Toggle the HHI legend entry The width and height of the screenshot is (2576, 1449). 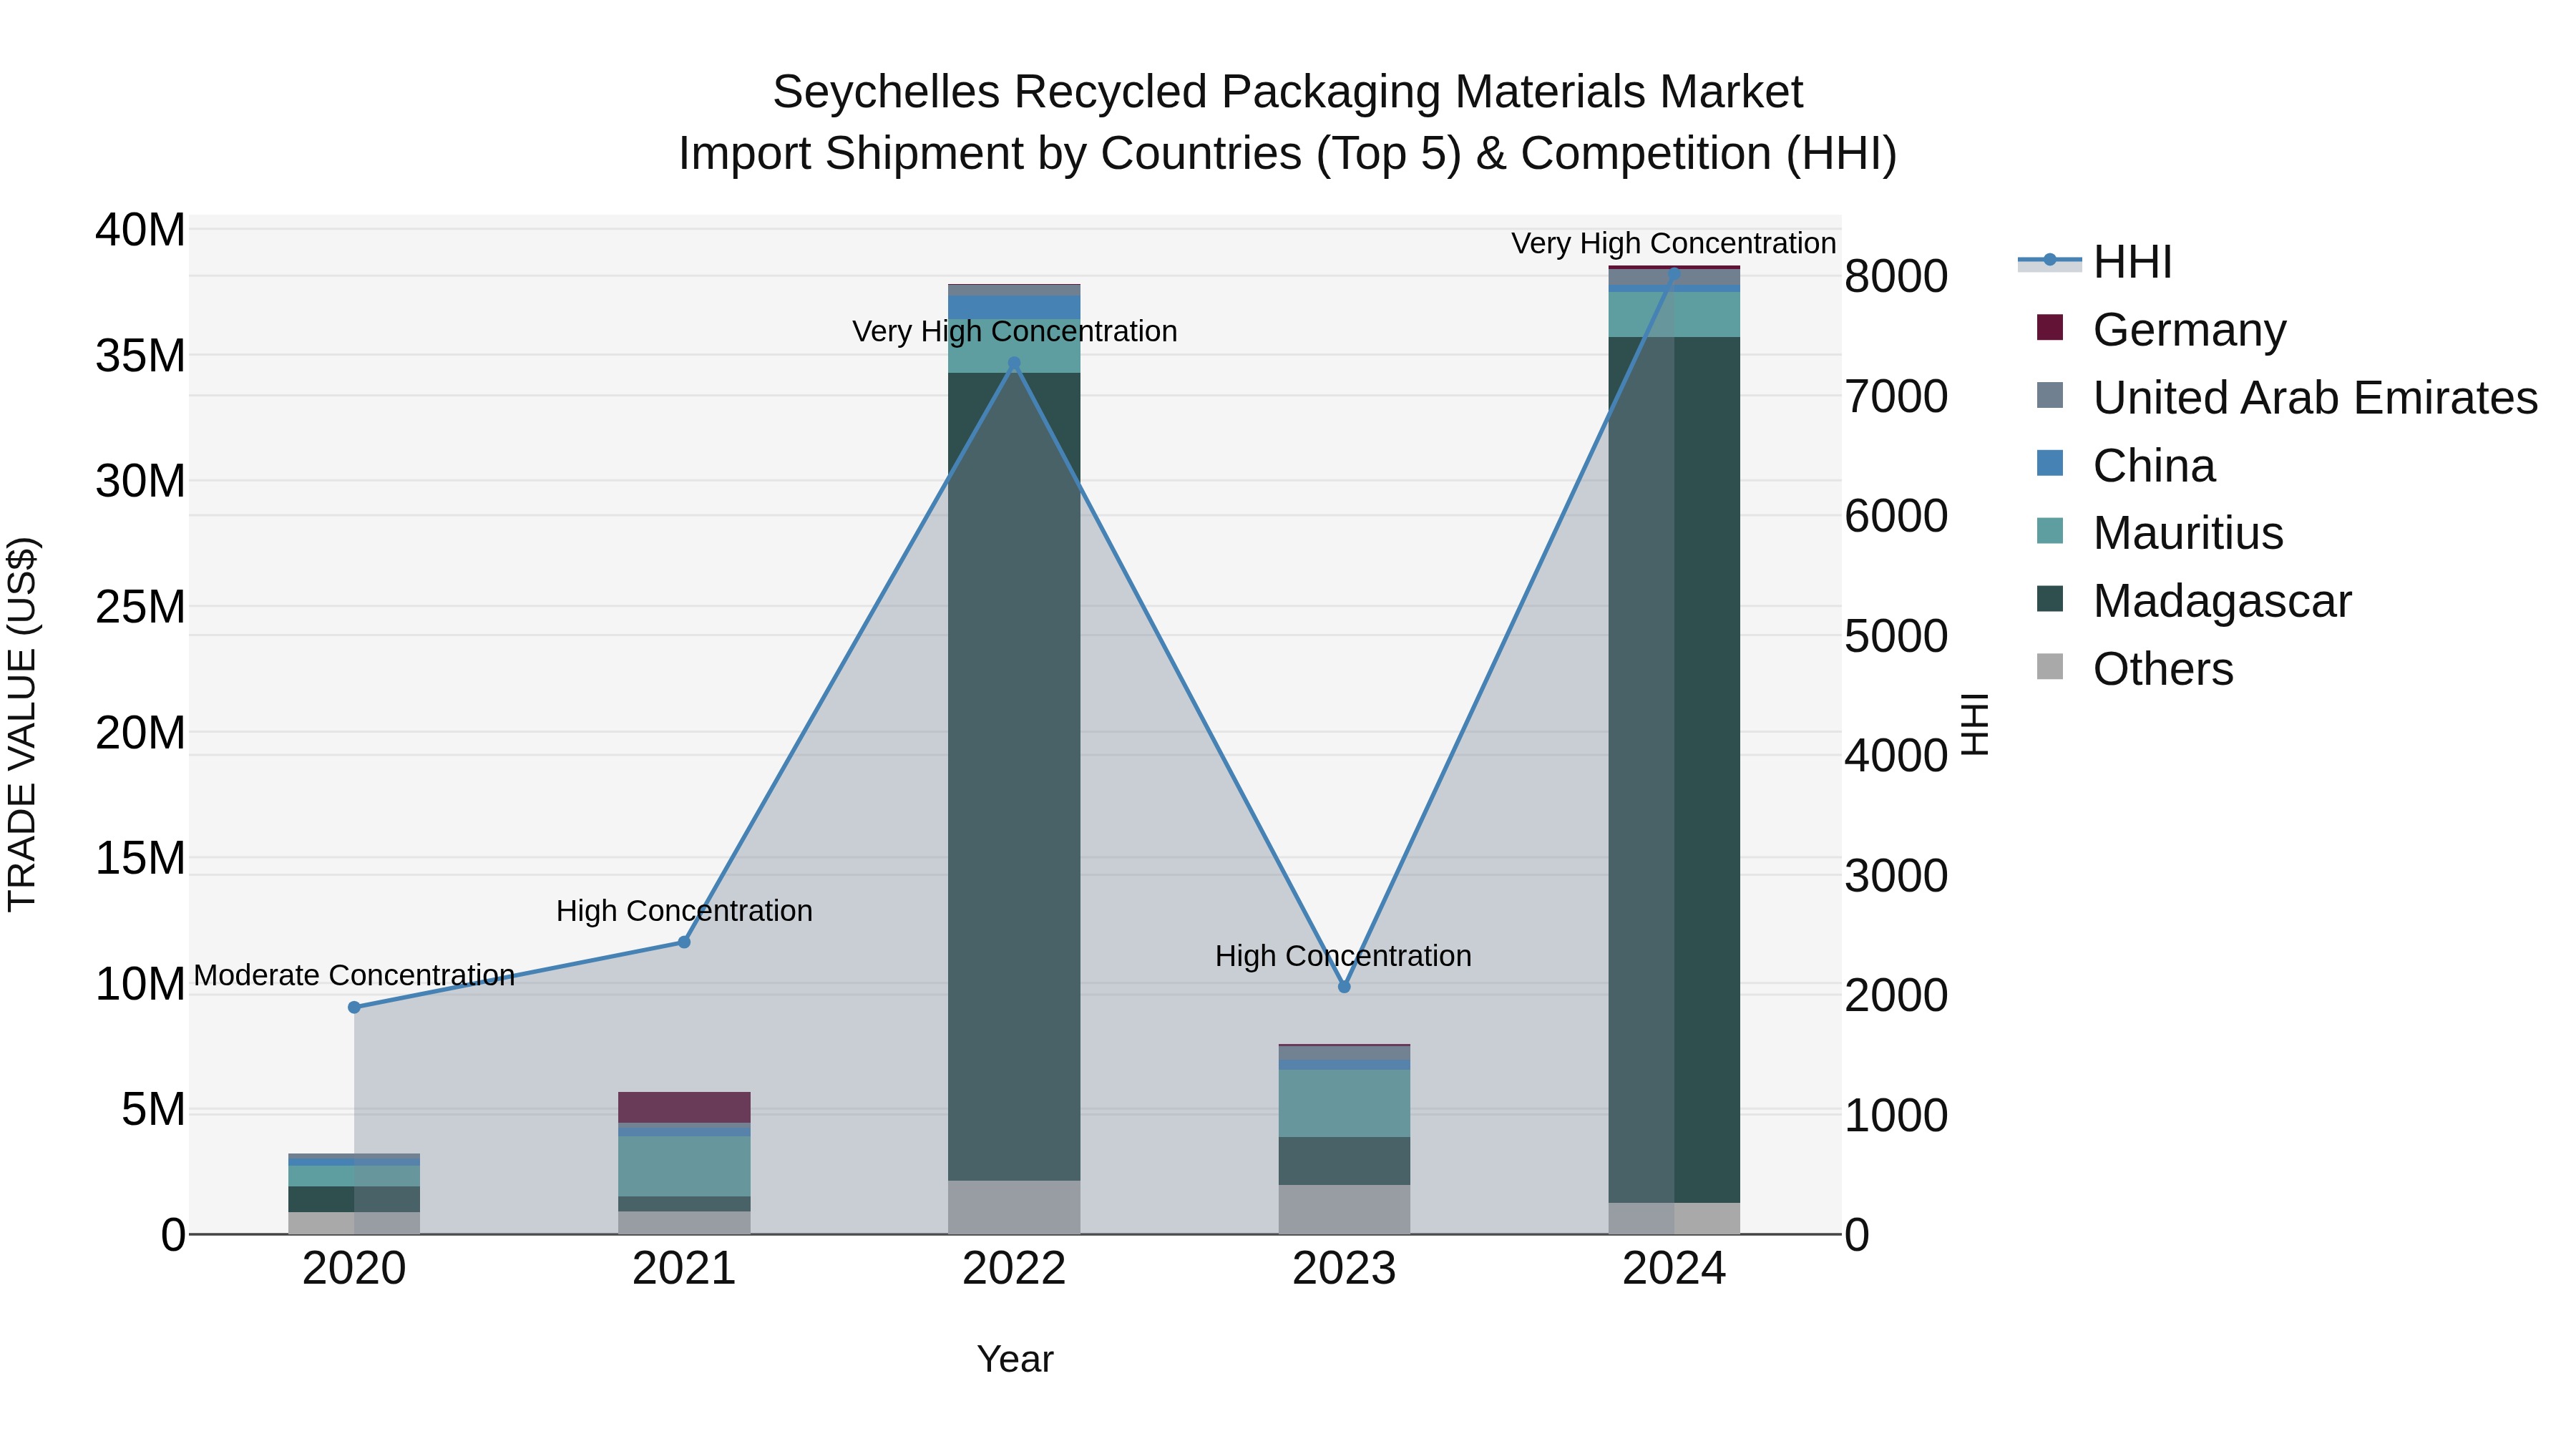click(x=2095, y=262)
